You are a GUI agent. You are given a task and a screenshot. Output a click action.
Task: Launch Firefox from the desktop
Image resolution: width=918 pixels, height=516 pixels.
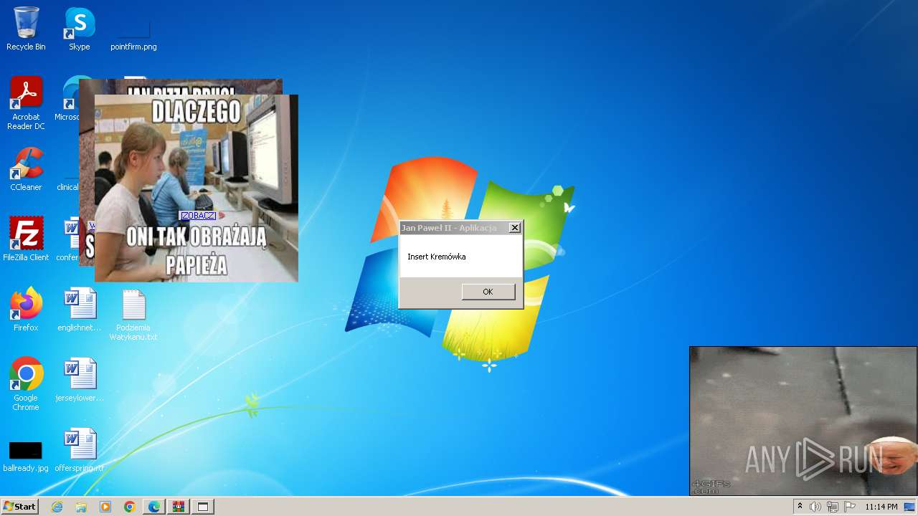[26, 310]
